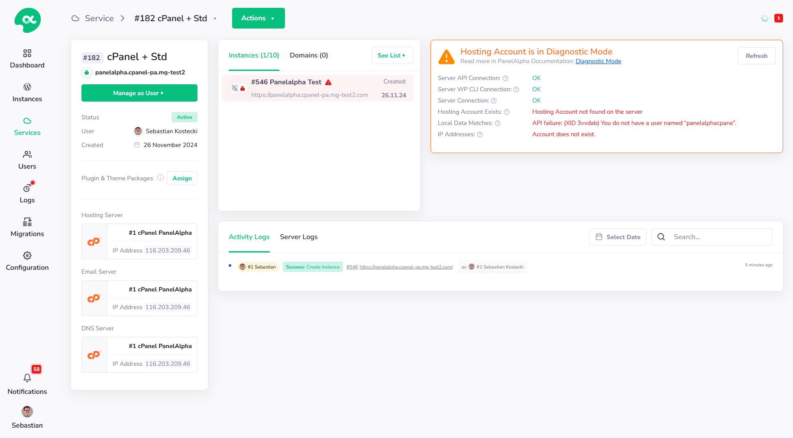
Task: Switch to the Domains (0) tab
Action: (309, 55)
